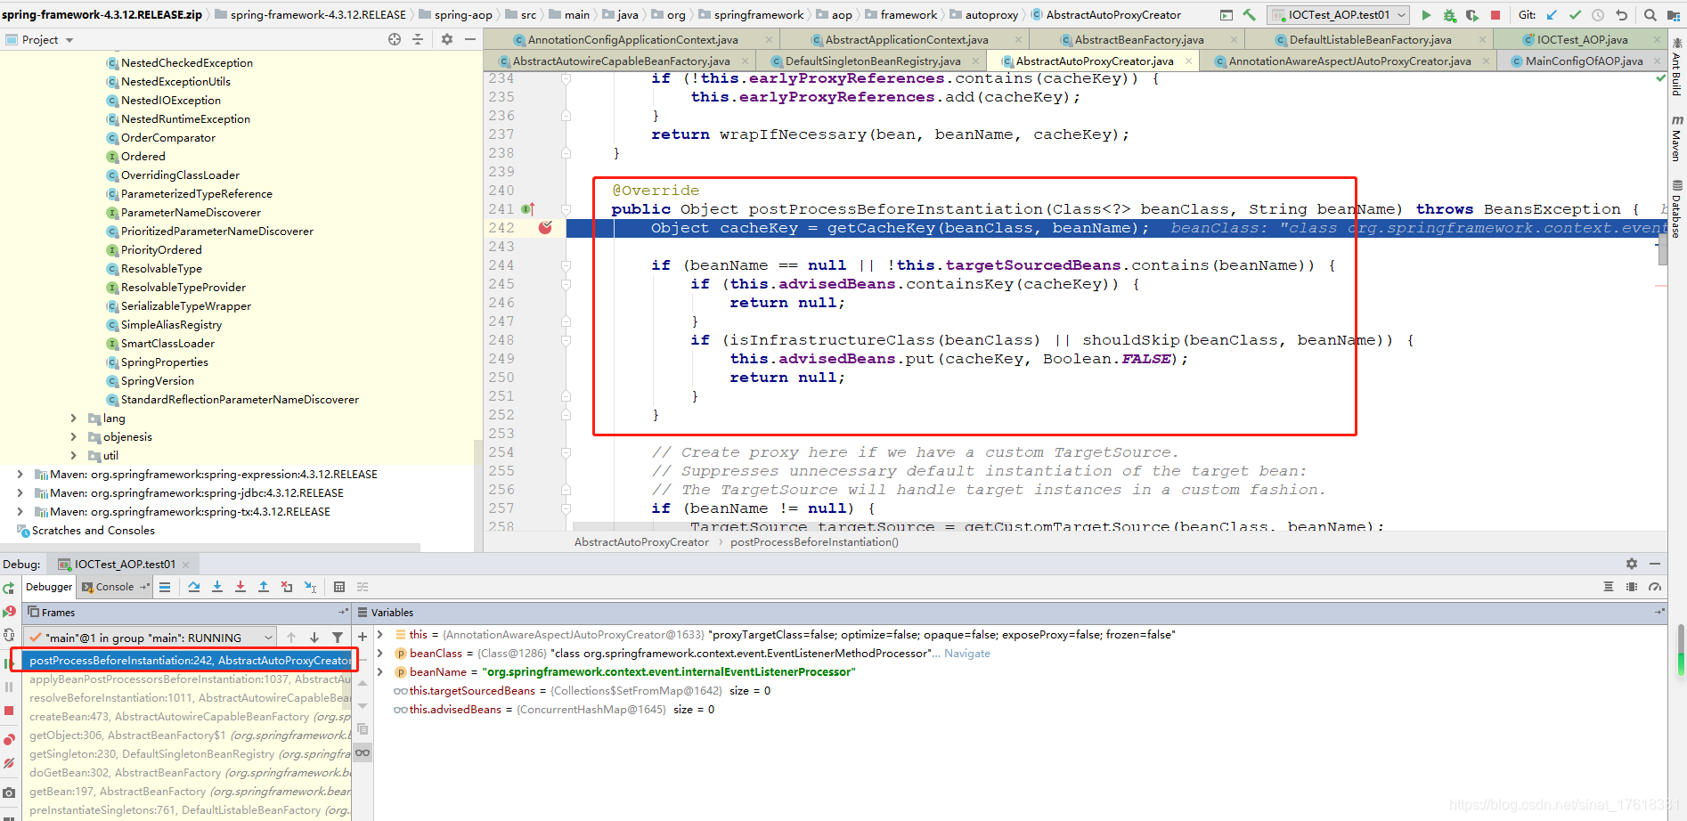Select previous frame up arrow
Image resolution: width=1687 pixels, height=821 pixels.
pos(291,638)
